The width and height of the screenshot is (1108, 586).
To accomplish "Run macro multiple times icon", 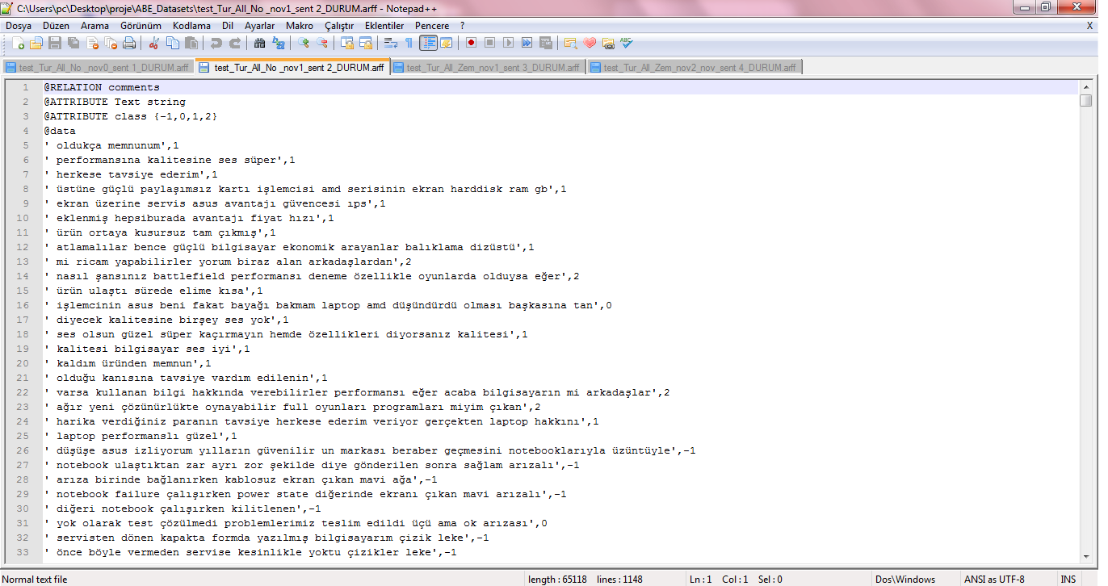I will point(527,43).
